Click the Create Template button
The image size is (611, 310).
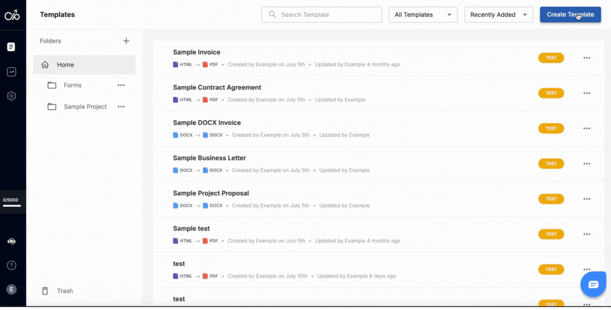(x=570, y=15)
